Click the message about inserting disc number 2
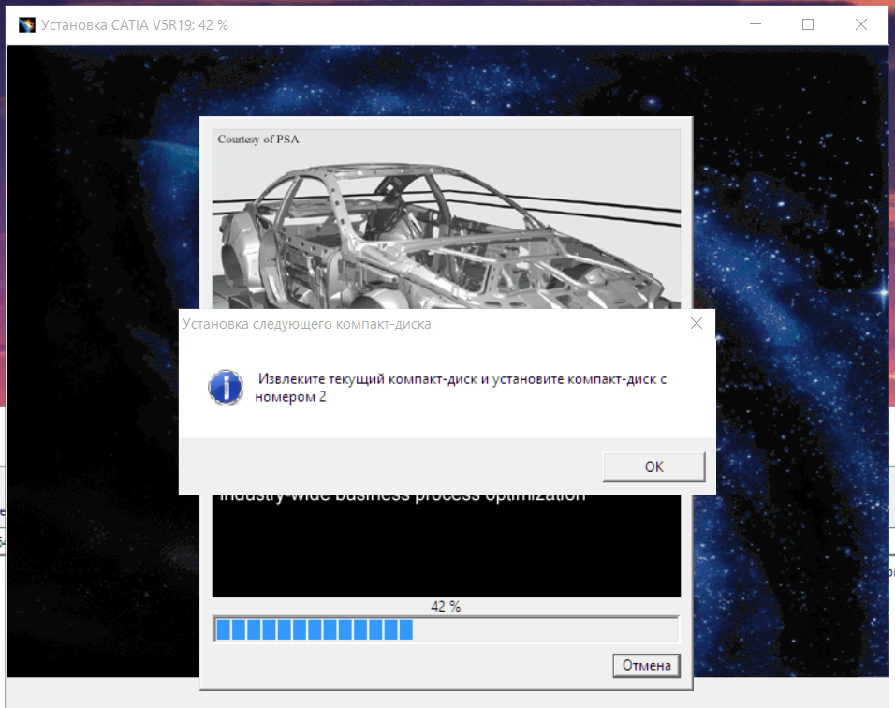 tap(461, 388)
